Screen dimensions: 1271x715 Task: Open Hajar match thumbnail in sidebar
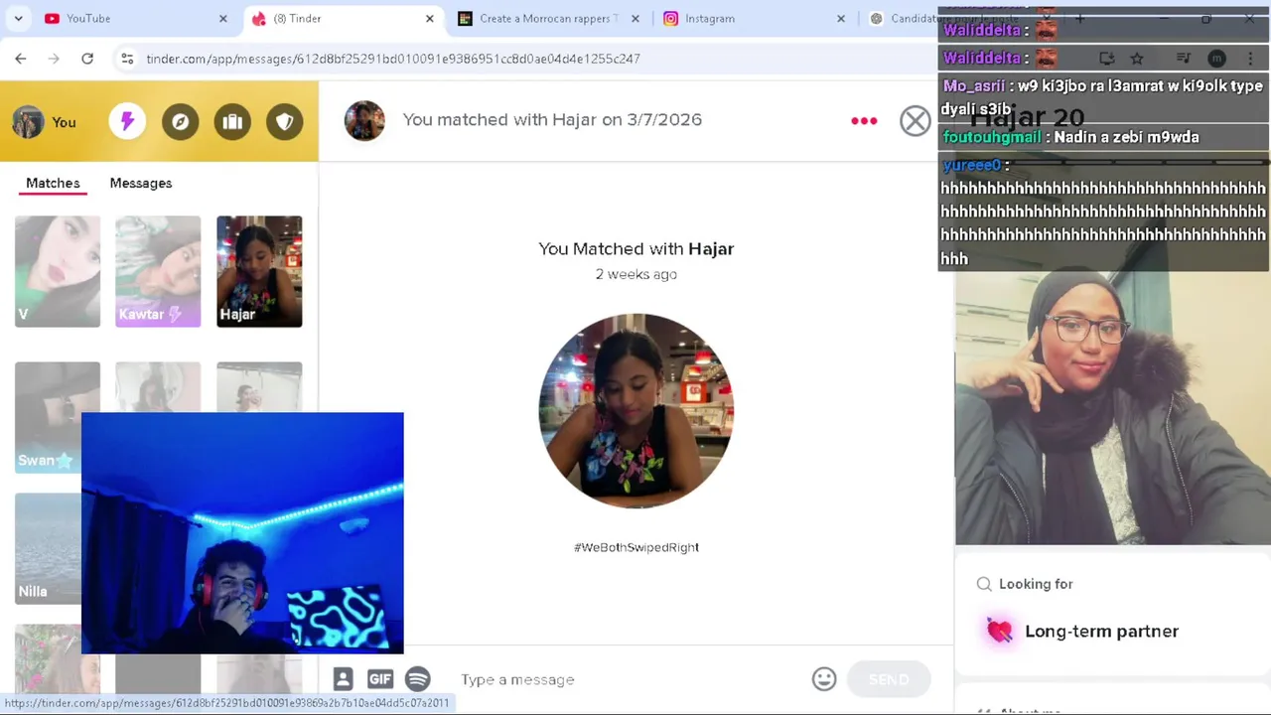259,271
